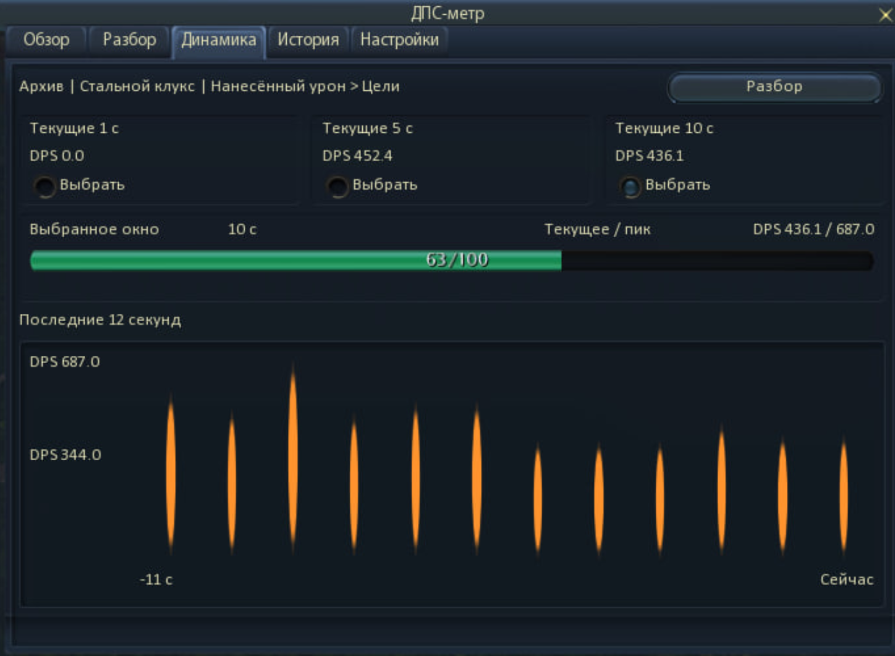Click the DPS 344.0 axis label

coord(66,455)
